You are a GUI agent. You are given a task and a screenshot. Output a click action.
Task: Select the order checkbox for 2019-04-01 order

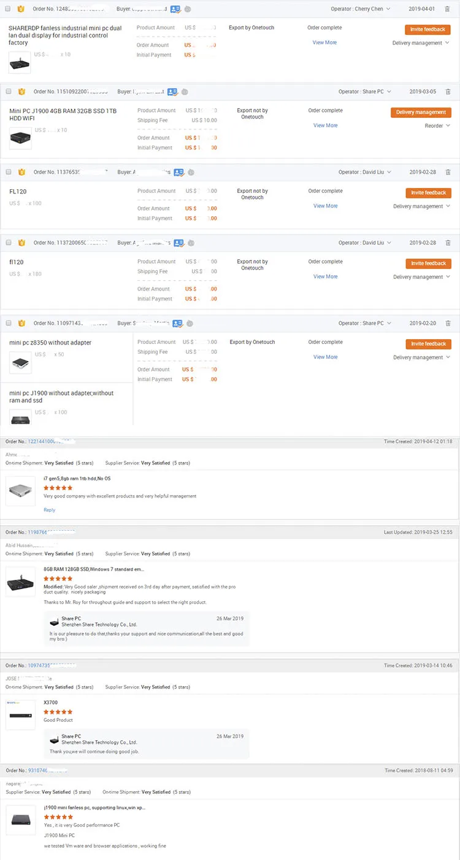point(9,9)
